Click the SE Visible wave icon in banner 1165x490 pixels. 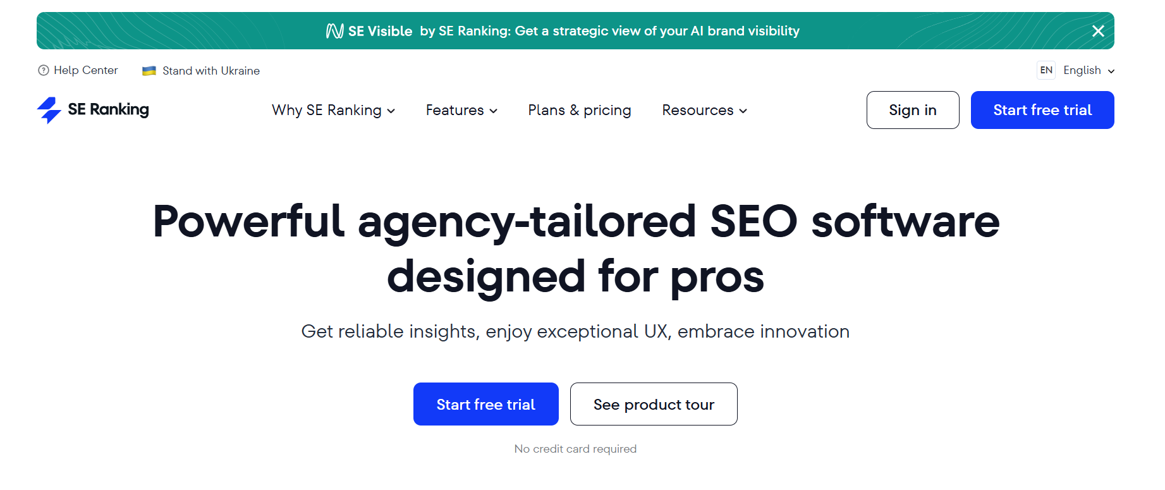point(333,30)
